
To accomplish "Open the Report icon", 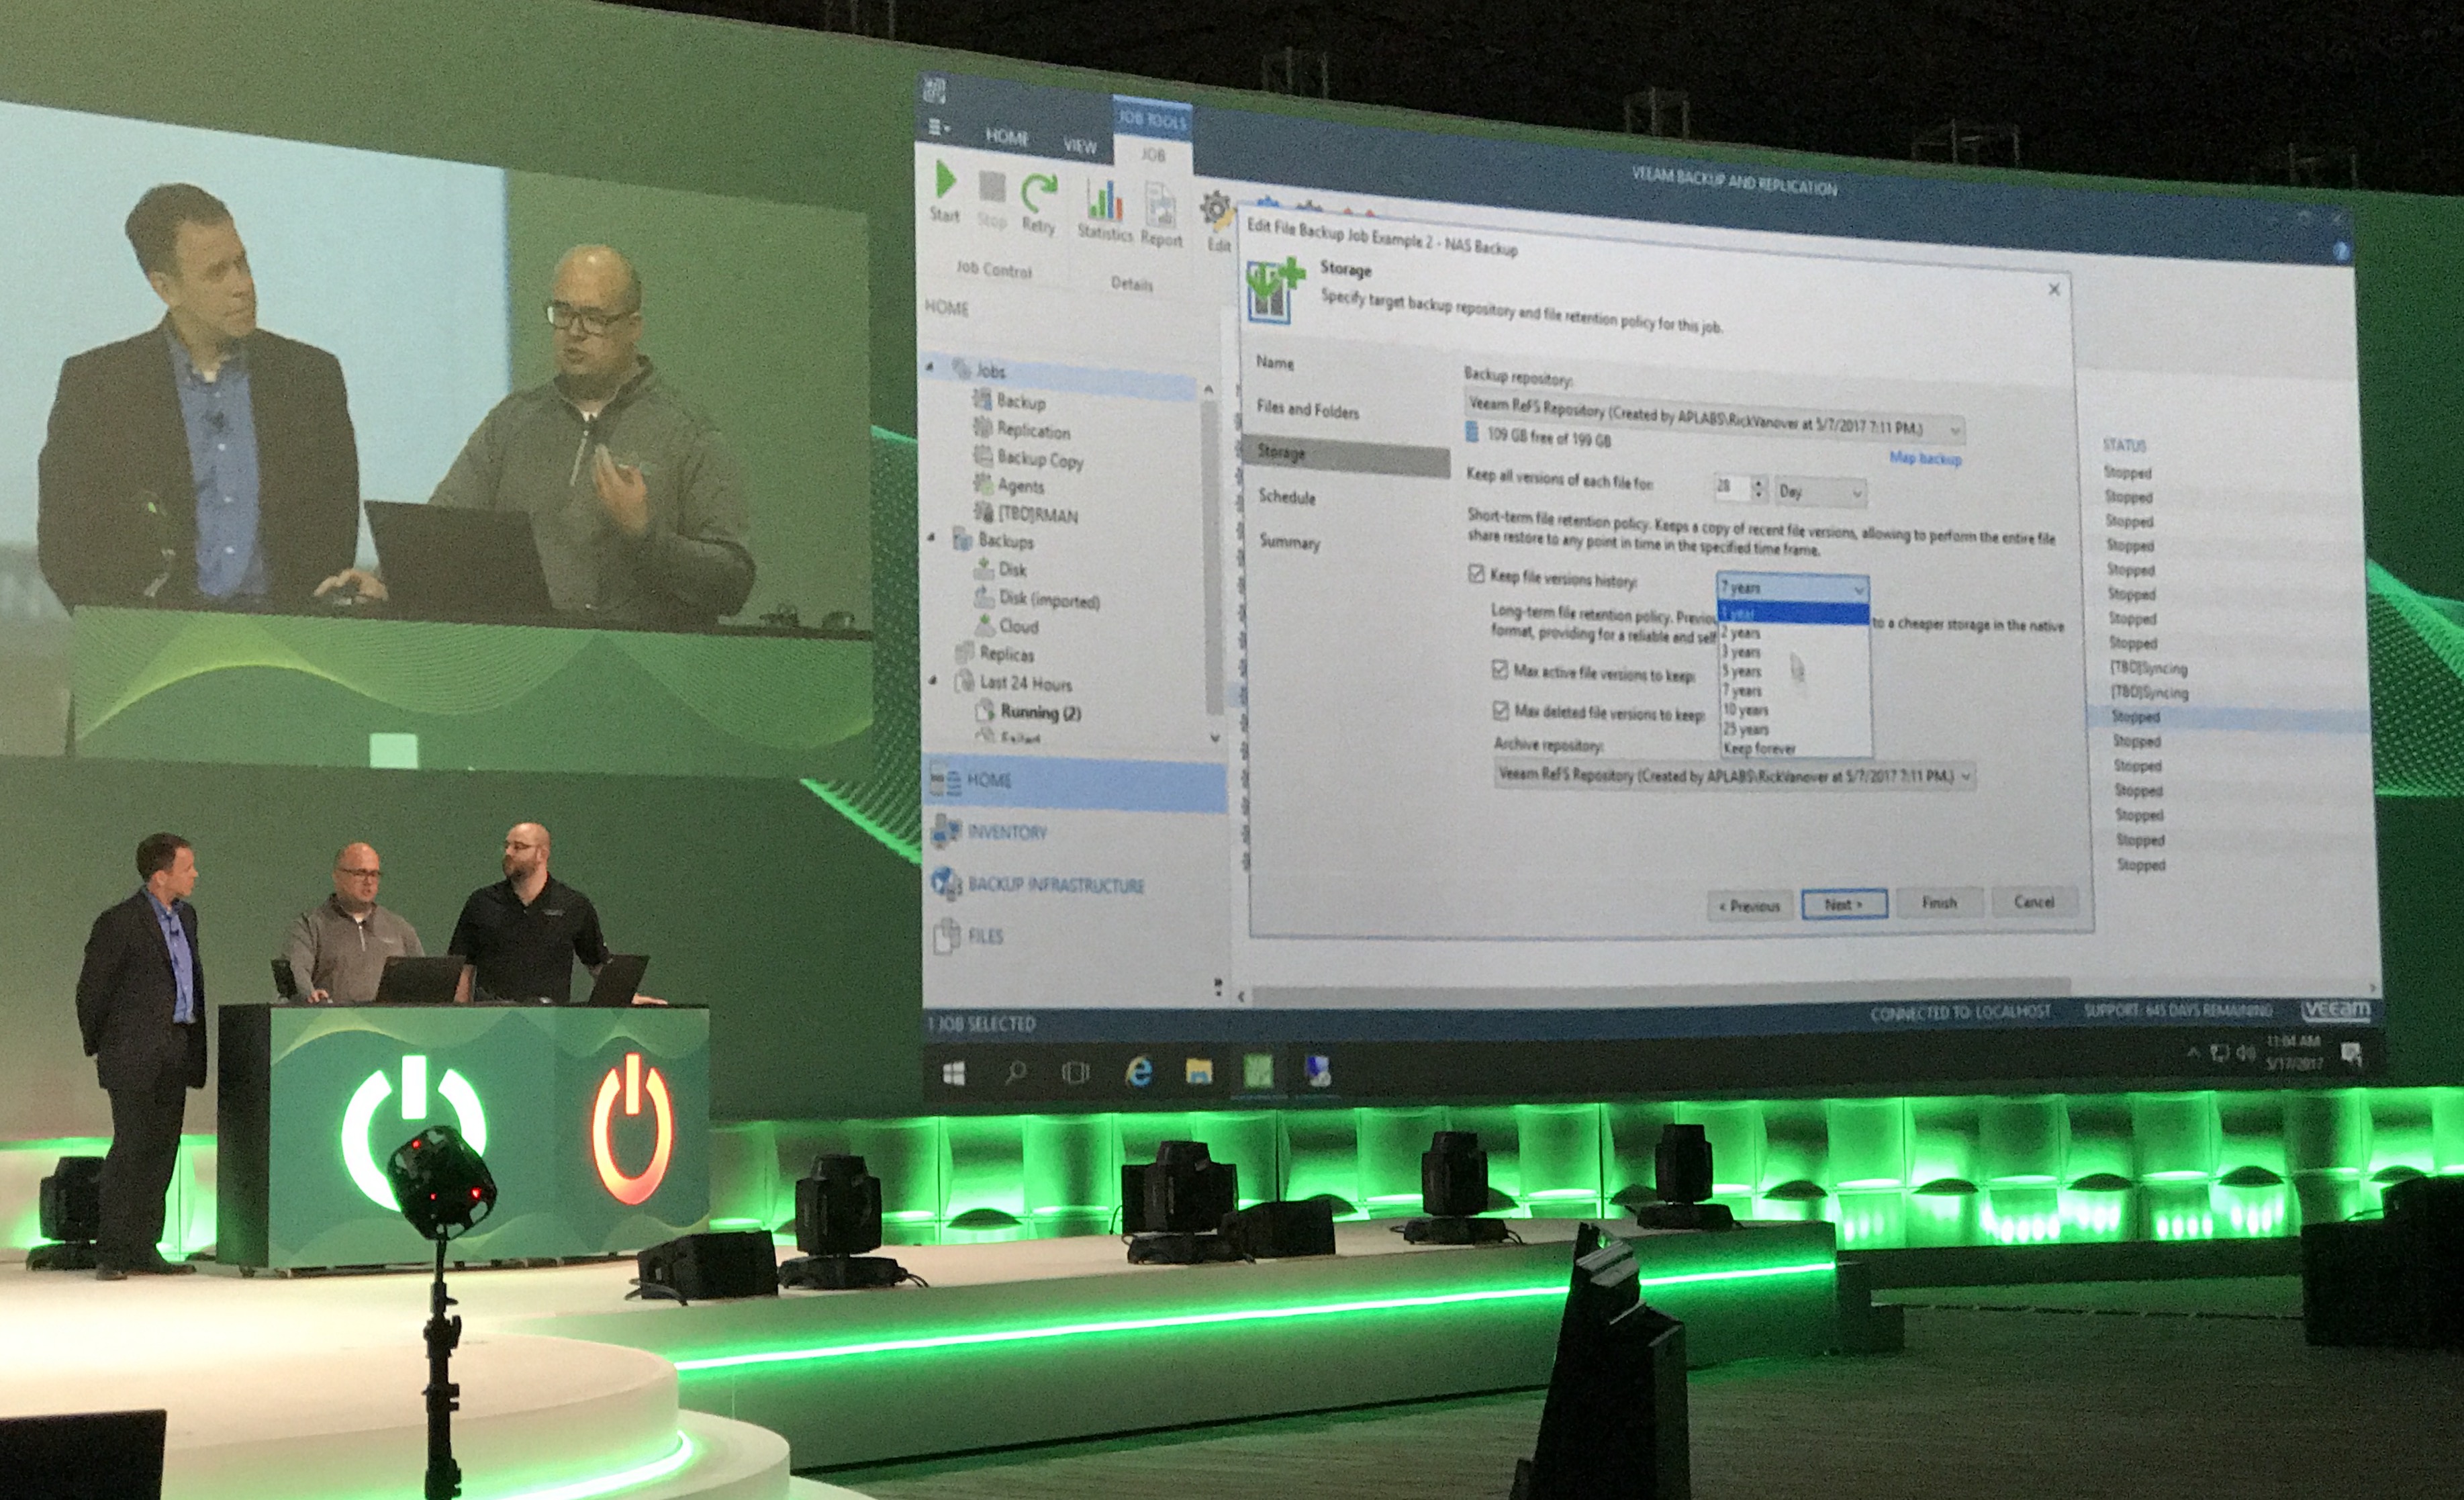I will [x=1160, y=206].
